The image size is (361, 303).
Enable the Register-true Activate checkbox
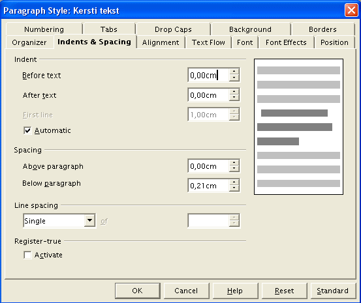[x=27, y=255]
